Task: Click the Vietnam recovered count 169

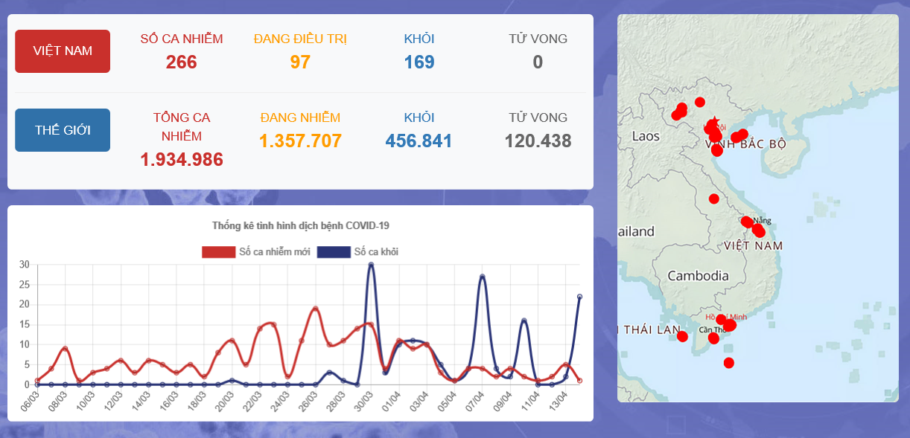Action: [x=419, y=62]
